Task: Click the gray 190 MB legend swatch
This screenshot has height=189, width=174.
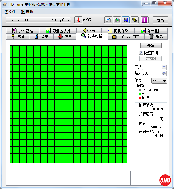Action: 140,90
